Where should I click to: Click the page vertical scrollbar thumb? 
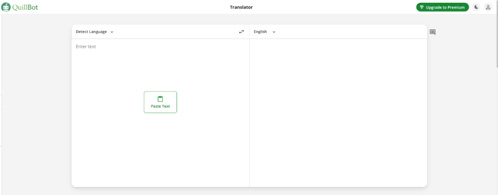click(497, 34)
